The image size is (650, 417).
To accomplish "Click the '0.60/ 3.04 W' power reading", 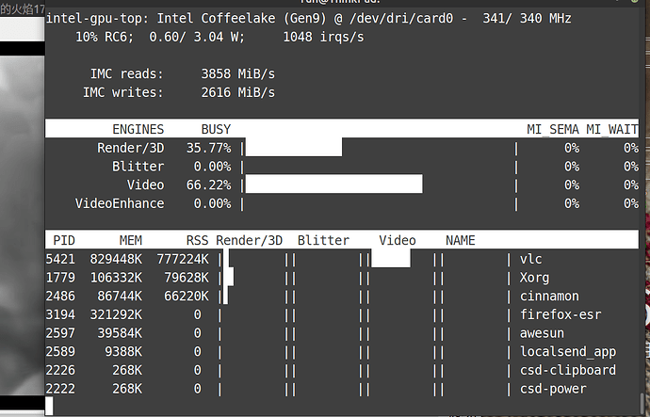I will pyautogui.click(x=197, y=37).
